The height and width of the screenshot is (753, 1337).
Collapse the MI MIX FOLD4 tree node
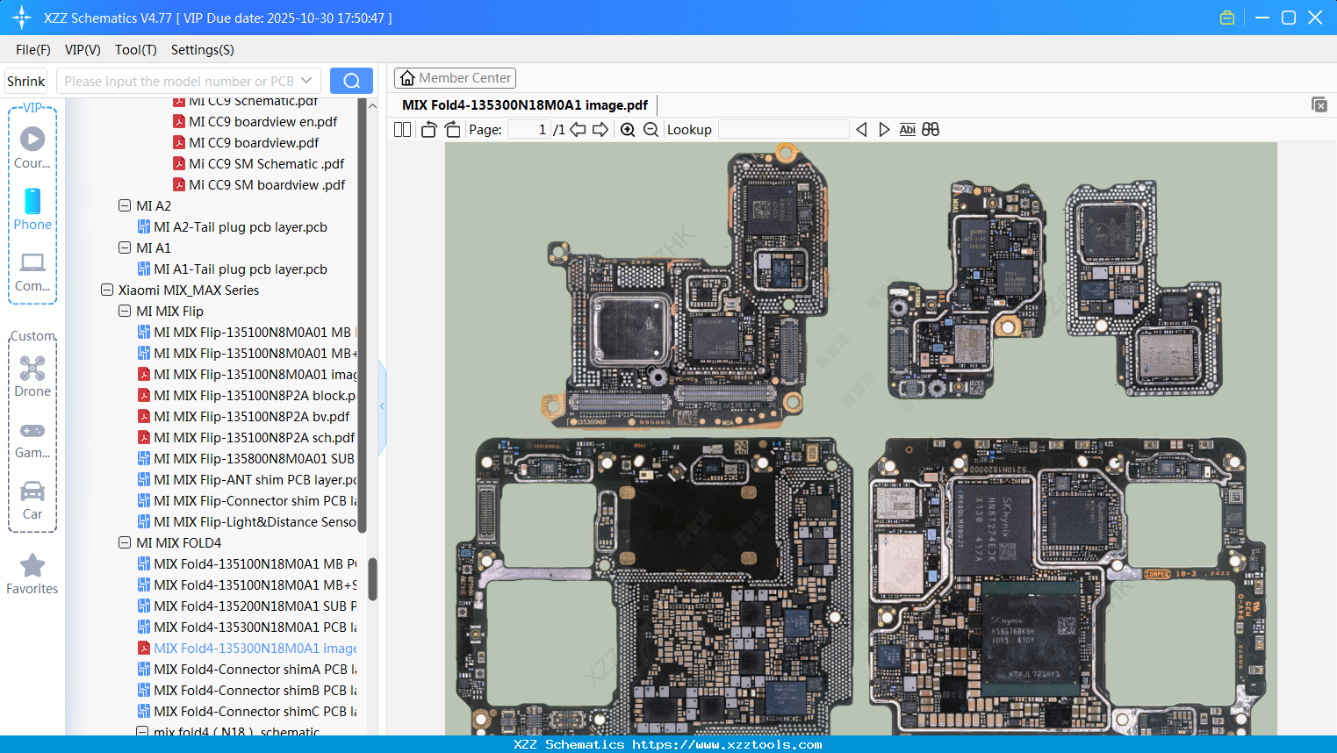(124, 542)
